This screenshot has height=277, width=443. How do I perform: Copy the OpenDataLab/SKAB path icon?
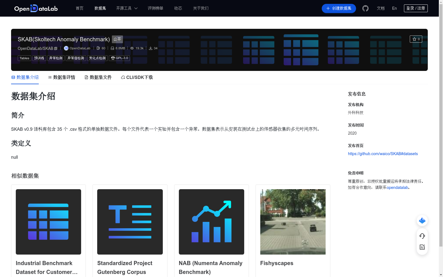(x=56, y=48)
